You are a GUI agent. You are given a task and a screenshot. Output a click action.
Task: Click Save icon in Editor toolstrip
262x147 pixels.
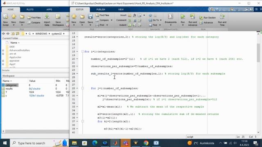point(90,16)
